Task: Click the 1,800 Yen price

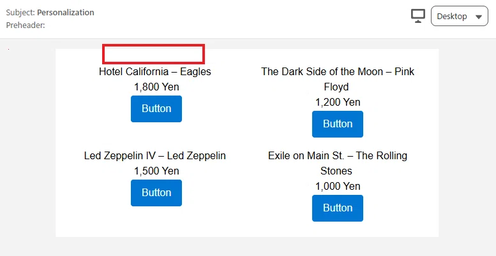Action: click(156, 87)
